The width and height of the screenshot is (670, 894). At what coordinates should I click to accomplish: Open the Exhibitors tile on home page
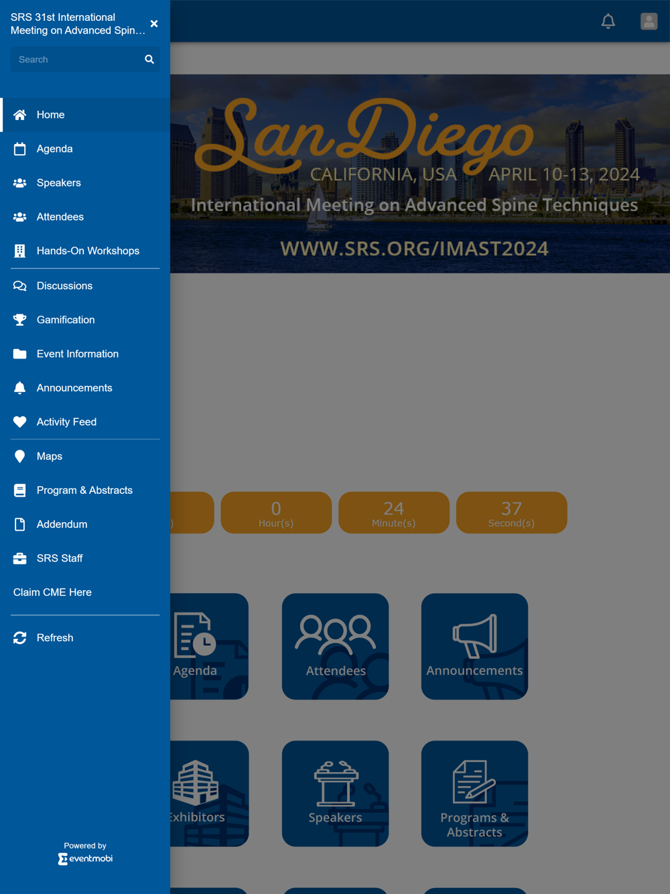point(209,793)
